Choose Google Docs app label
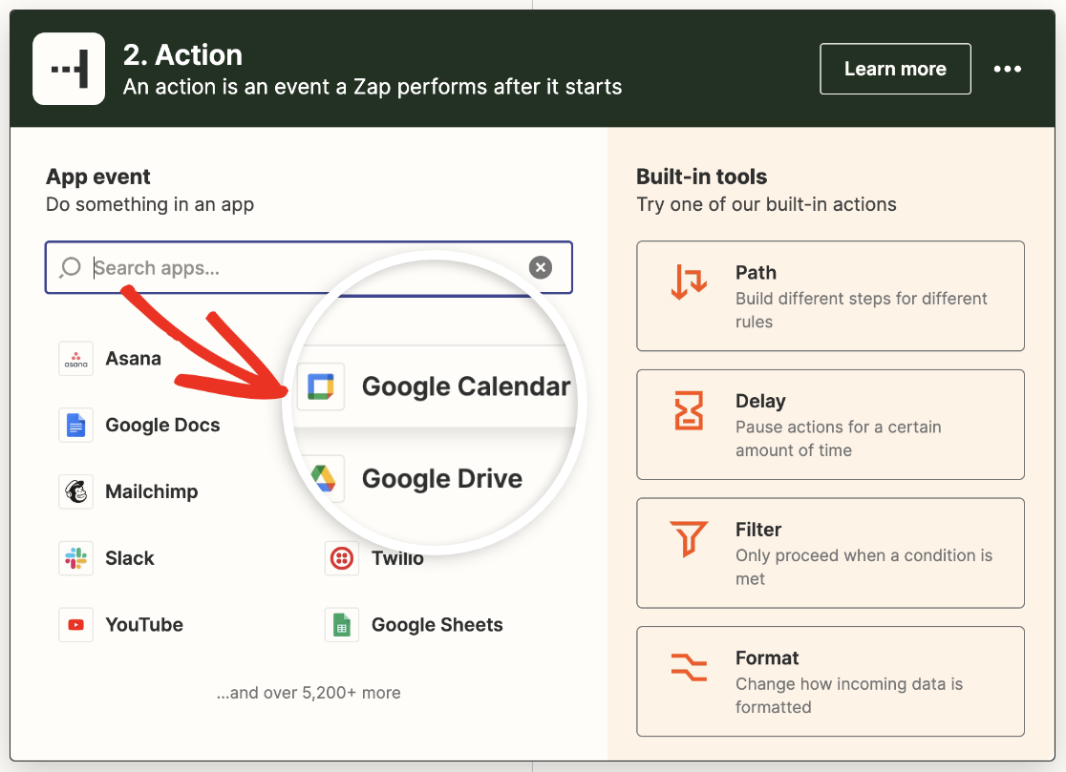This screenshot has height=772, width=1066. (162, 425)
